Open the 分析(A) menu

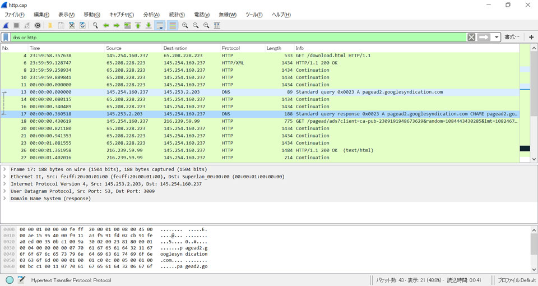tap(151, 15)
